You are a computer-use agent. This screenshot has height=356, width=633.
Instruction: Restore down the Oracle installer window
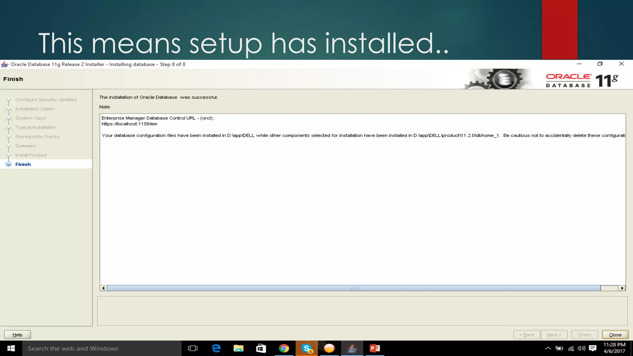[x=600, y=64]
